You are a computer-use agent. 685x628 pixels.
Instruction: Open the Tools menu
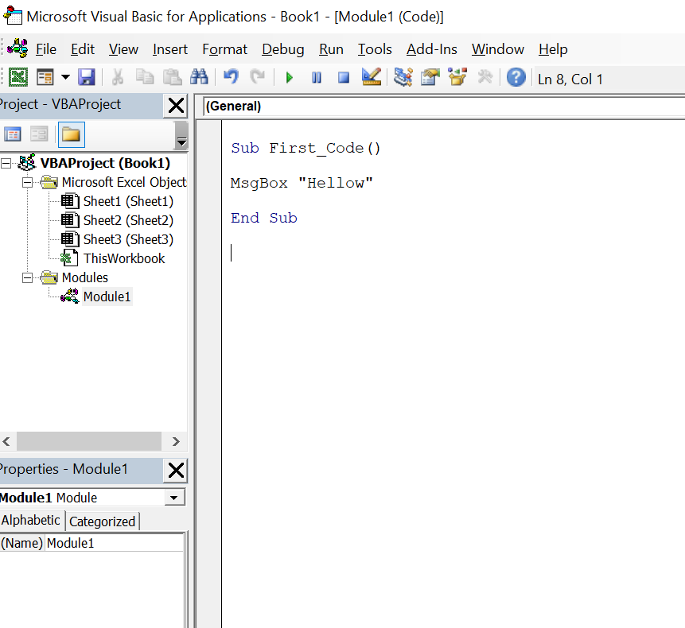pyautogui.click(x=375, y=49)
